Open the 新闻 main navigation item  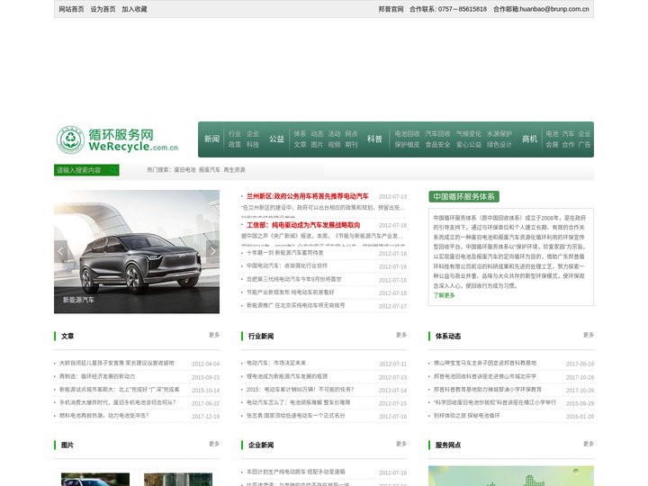pos(211,139)
